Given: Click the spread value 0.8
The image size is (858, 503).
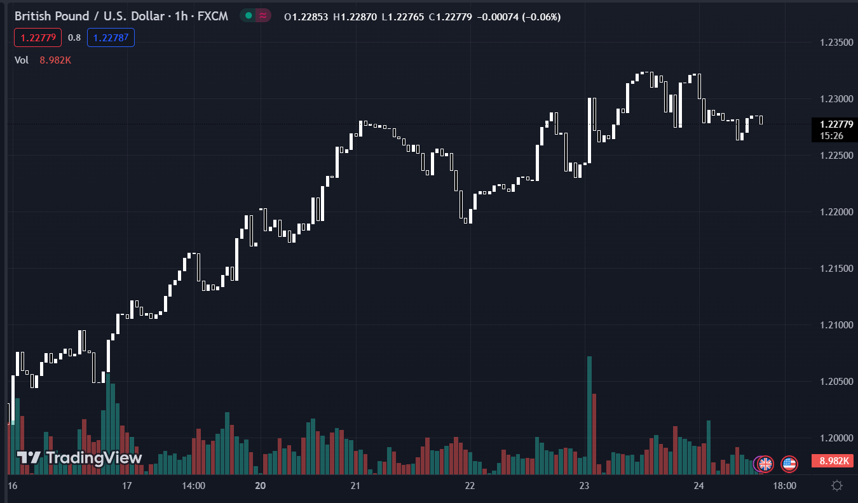Looking at the screenshot, I should click(74, 37).
